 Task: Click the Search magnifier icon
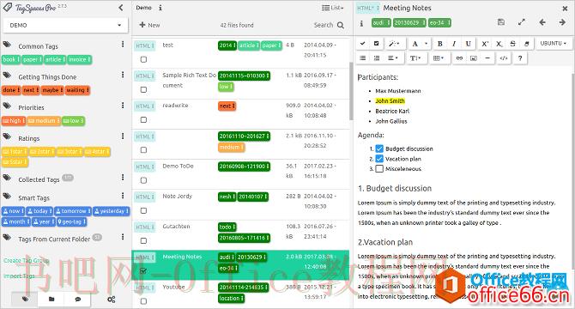(341, 25)
